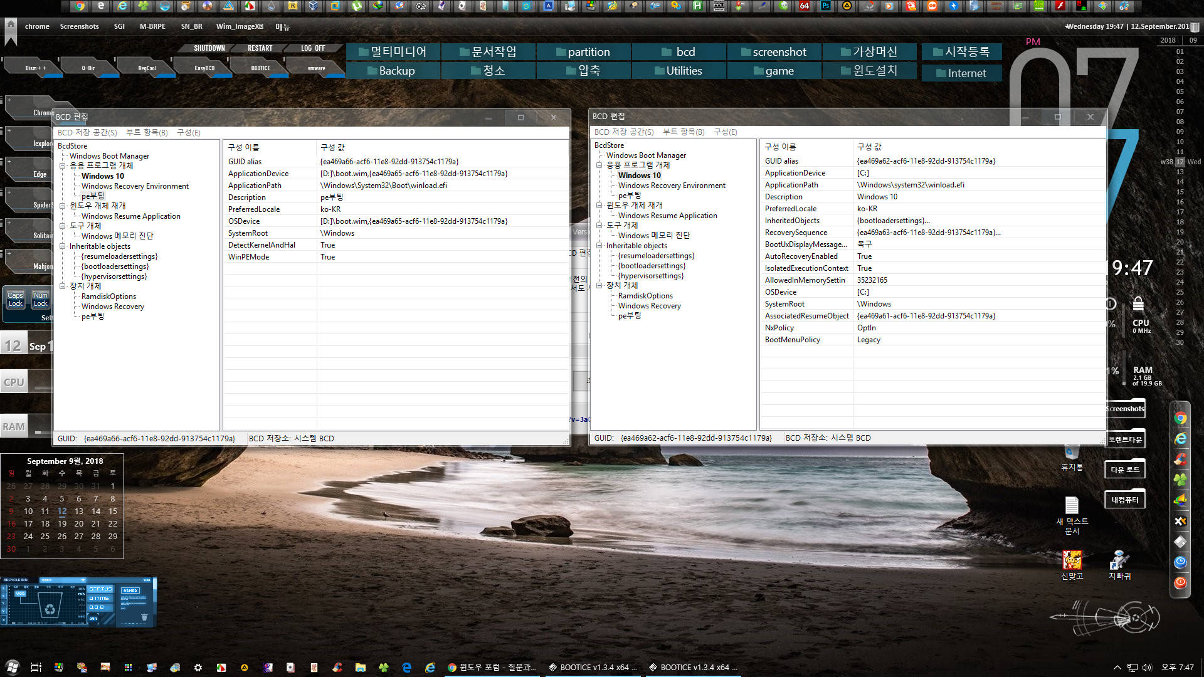The height and width of the screenshot is (677, 1204).
Task: Open the Wim_ImageX menu in top bar
Action: click(x=240, y=27)
